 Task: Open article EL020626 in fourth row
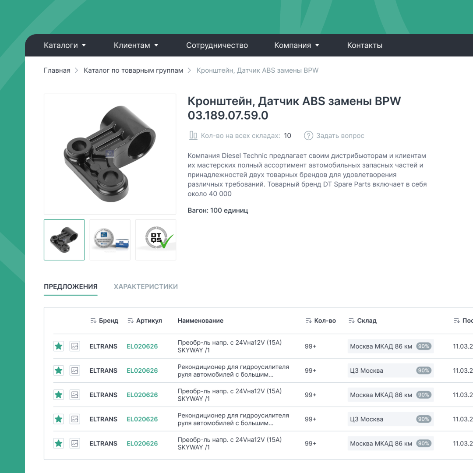point(142,419)
